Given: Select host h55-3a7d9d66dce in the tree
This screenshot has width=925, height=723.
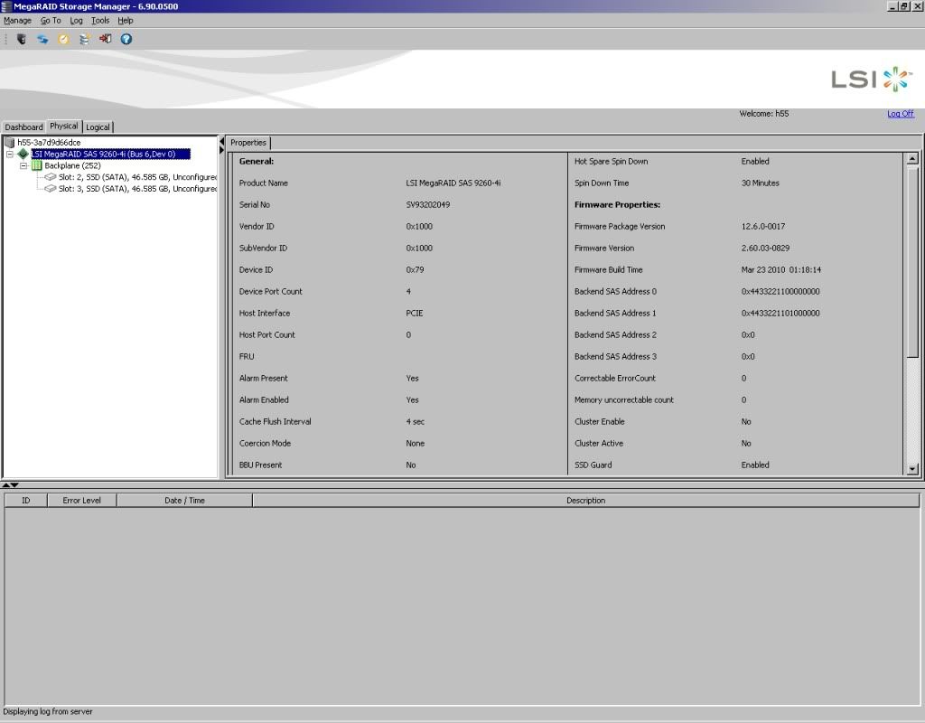Looking at the screenshot, I should (49, 142).
